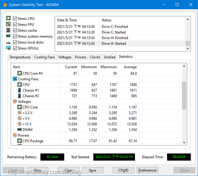Select the Drive C: Finished log row
Image resolution: width=198 pixels, height=176 pixels.
[120, 26]
